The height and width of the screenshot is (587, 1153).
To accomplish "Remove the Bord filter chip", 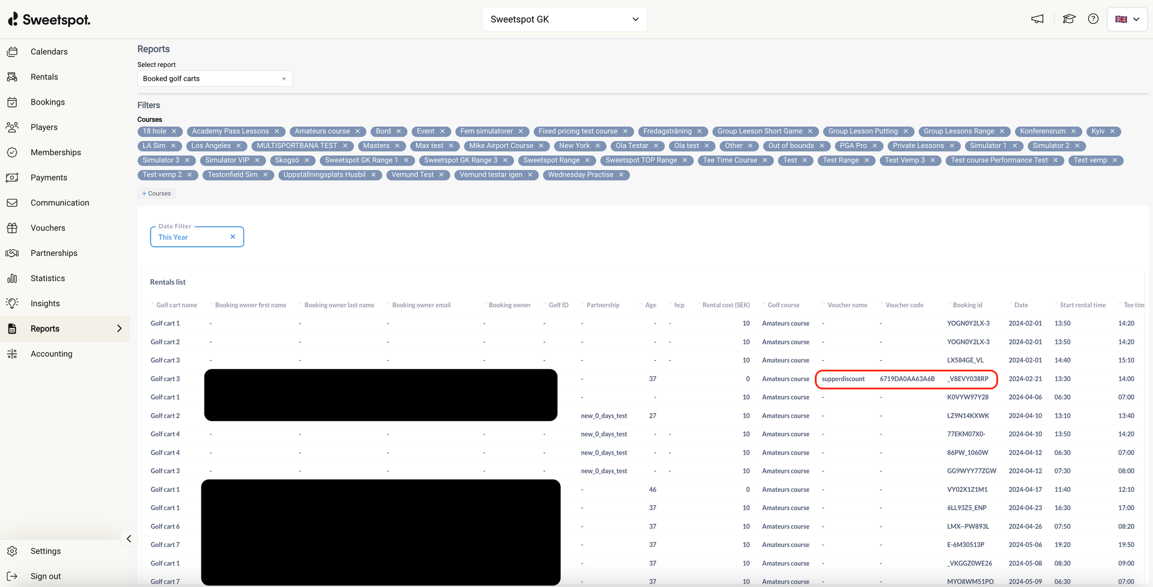I will pyautogui.click(x=399, y=131).
